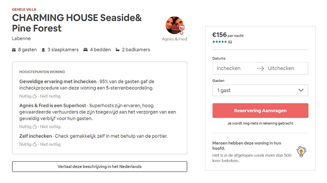Image resolution: width=327 pixels, height=183 pixels.
Task: Mark check-in experience highlight as Nuttig
Action: point(28,96)
